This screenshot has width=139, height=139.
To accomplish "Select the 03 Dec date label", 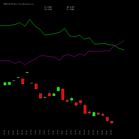I will [106, 132].
